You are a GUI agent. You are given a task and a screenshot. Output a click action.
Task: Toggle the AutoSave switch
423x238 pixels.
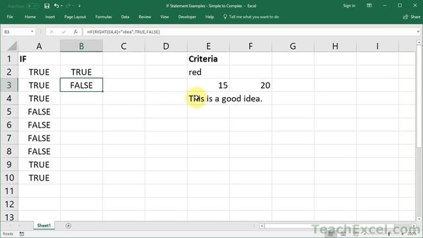[x=33, y=6]
